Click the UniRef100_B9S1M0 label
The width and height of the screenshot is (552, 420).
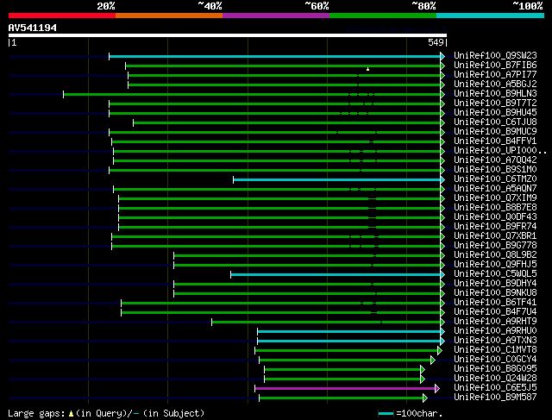[495, 170]
